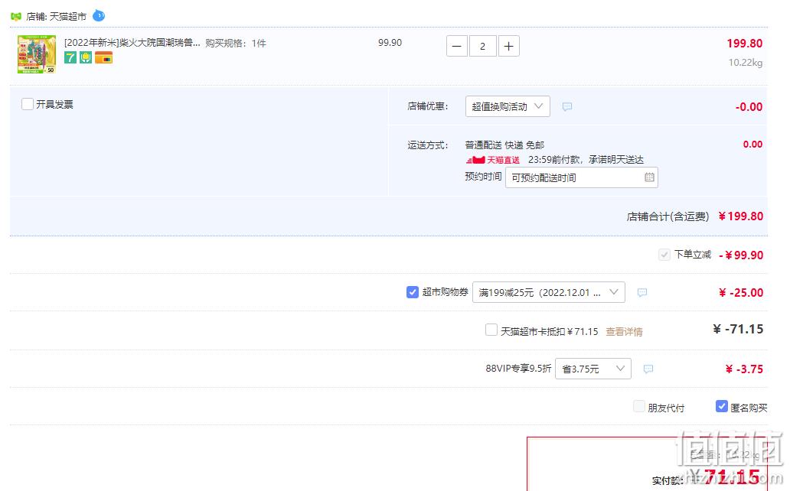Click the 店铺: 天猫超市 store name
This screenshot has height=491, width=790.
click(56, 17)
